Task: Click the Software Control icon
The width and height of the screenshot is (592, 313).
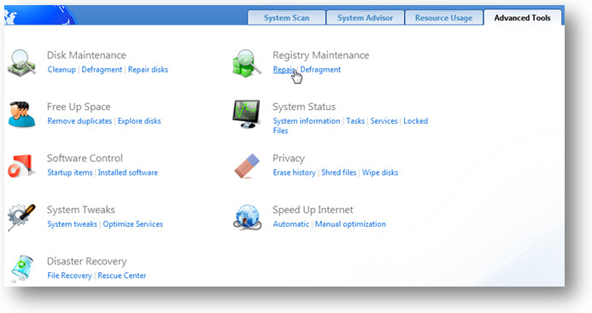Action: tap(21, 166)
